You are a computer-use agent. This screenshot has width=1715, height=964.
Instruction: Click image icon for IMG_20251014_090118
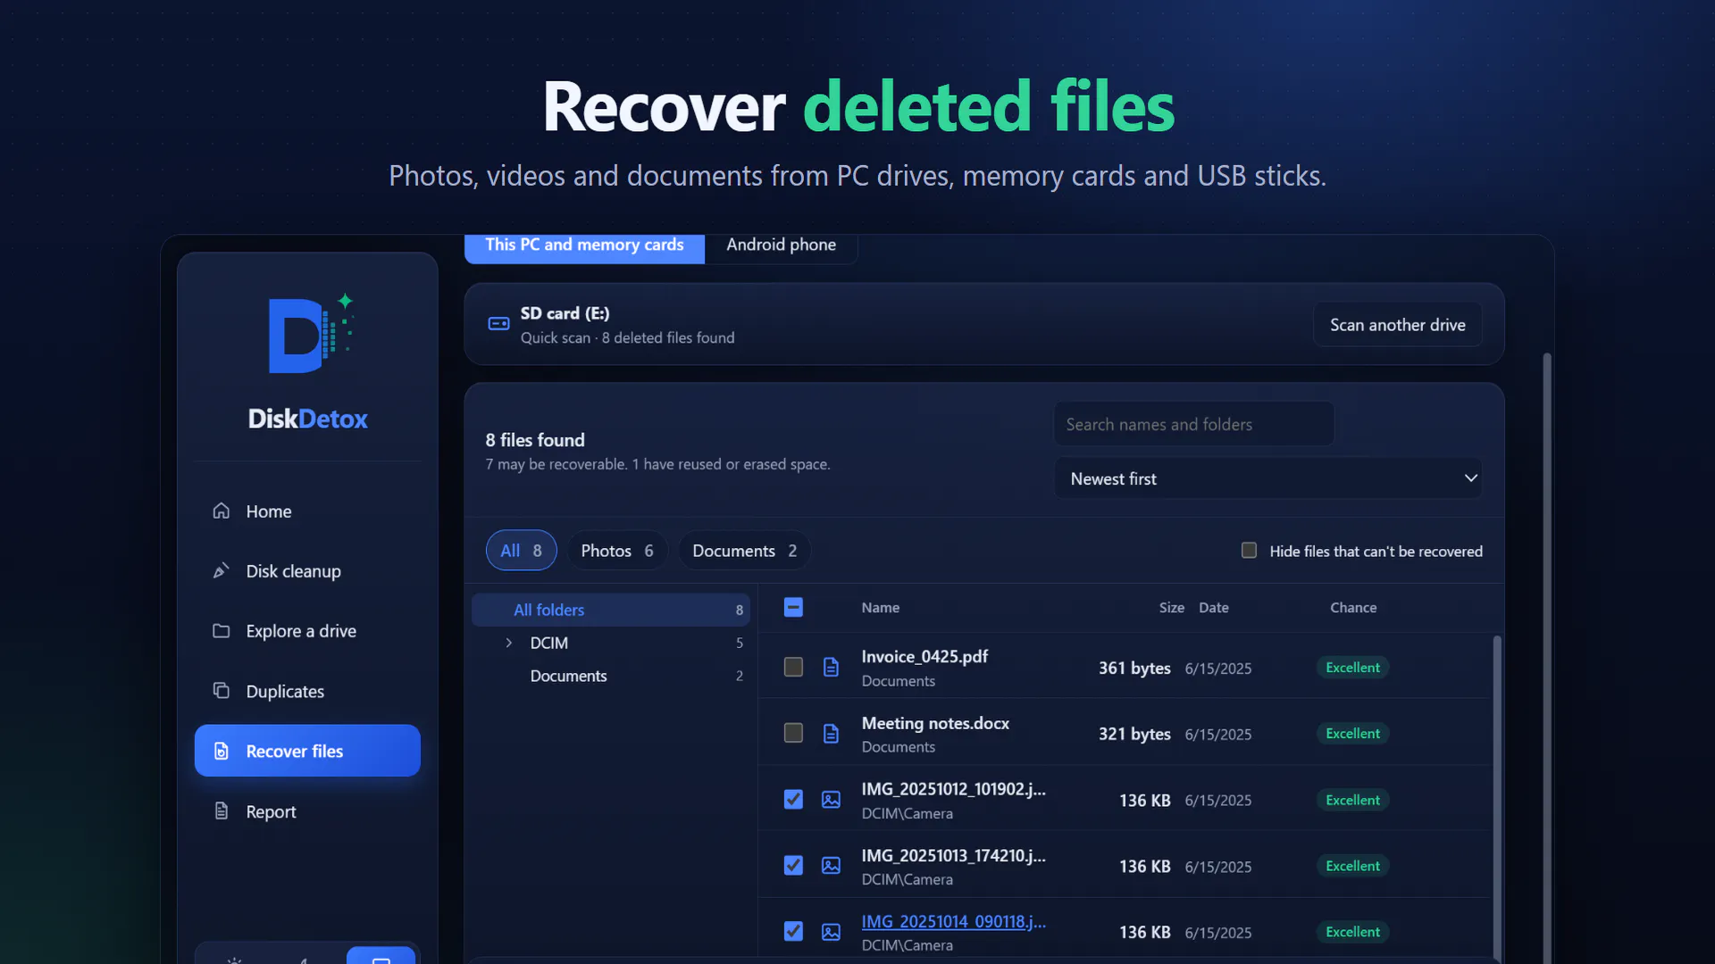(831, 932)
